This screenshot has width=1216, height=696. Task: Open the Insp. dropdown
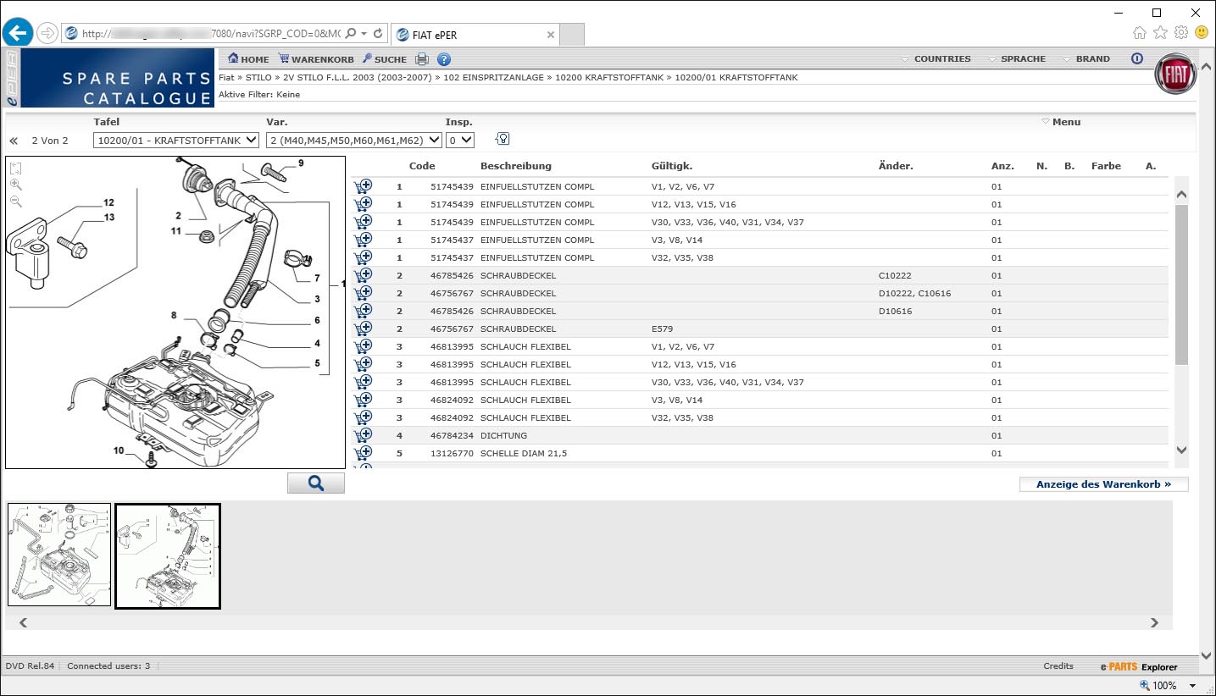[x=460, y=140]
